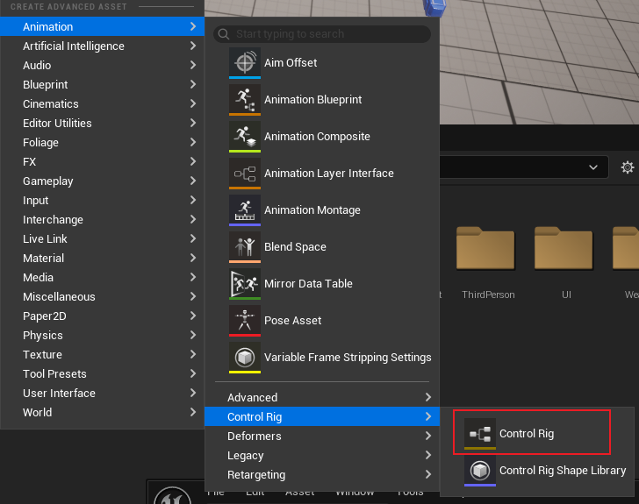This screenshot has height=504, width=639.
Task: Expand the Material category arrow
Action: [193, 258]
